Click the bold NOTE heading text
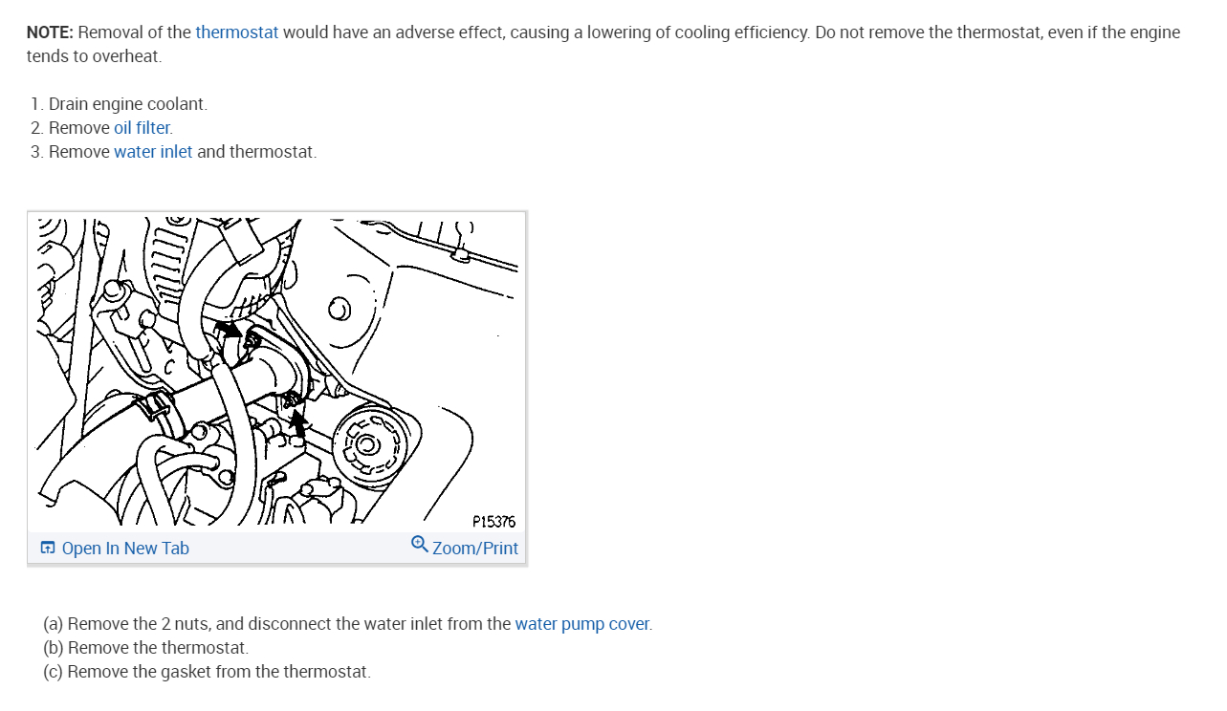Viewport: 1227px width, 711px height. (50, 32)
